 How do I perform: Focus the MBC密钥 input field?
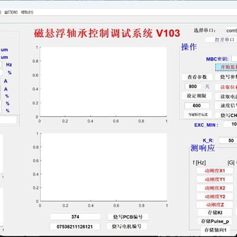[234, 59]
